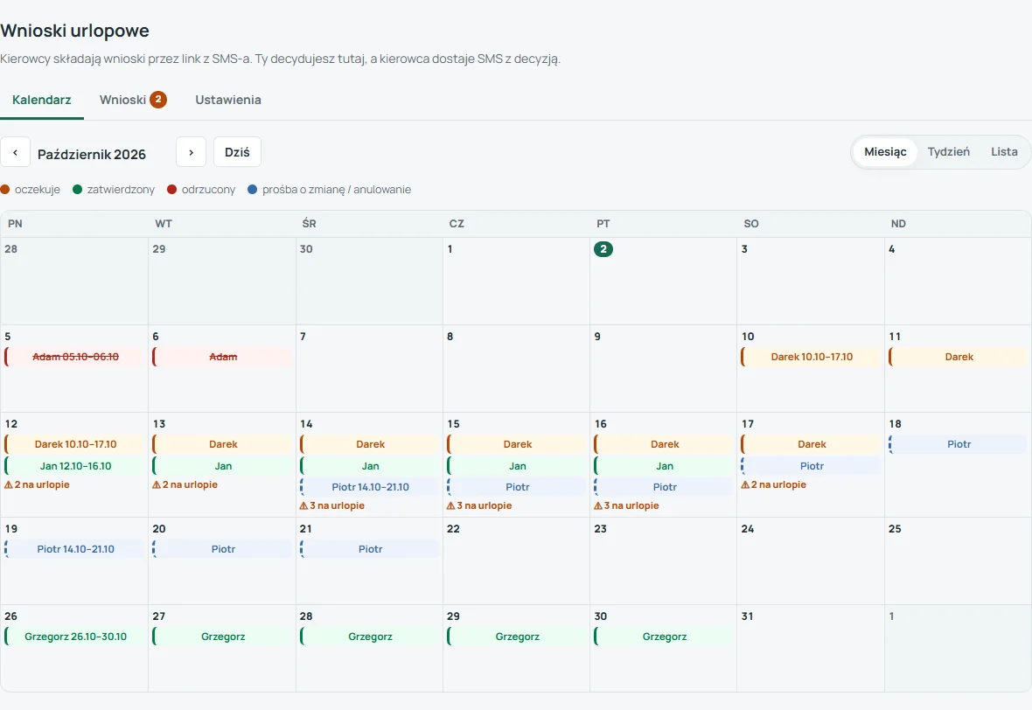The height and width of the screenshot is (710, 1032).
Task: Select today's highlighted date circle 2
Action: point(603,248)
